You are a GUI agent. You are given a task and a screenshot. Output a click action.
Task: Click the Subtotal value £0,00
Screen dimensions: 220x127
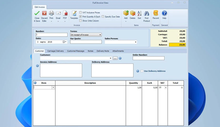(182, 31)
